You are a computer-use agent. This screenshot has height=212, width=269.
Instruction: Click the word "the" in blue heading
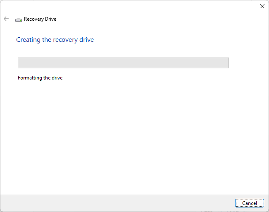pyautogui.click(x=47, y=40)
